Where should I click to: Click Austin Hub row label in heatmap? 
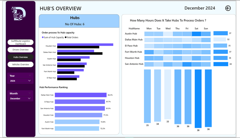pos(131,34)
